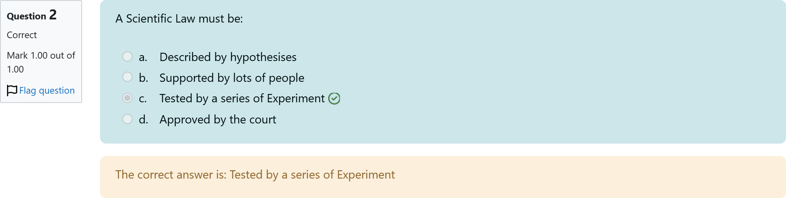Click the question text "A Scientific Law must be:"
The width and height of the screenshot is (786, 198).
click(x=179, y=19)
